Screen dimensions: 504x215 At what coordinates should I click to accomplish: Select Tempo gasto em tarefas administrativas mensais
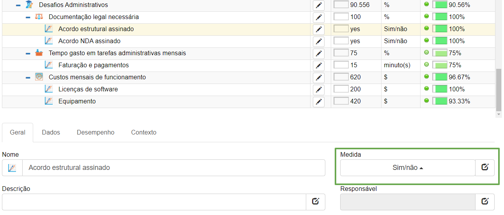[x=117, y=53]
